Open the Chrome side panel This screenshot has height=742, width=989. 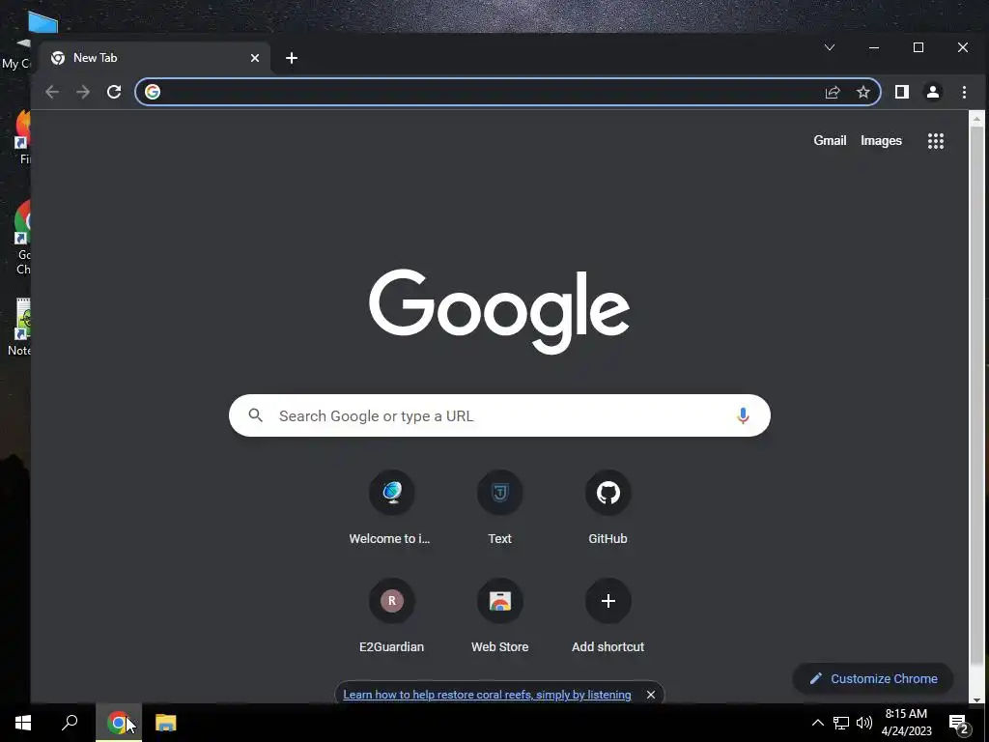point(902,92)
